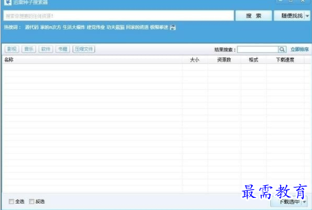Open the dropdown arrow beside 下载选中

304,202
